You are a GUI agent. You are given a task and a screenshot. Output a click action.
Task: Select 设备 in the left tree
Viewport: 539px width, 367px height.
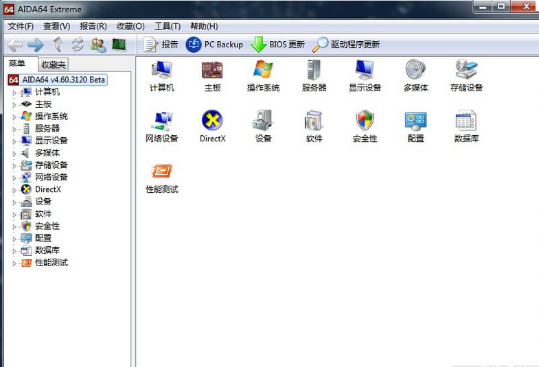tap(43, 202)
